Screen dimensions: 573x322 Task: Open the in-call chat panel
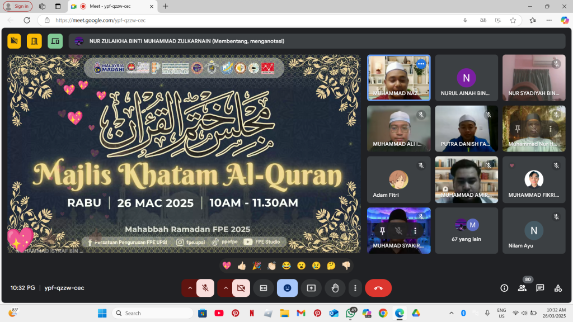(540, 288)
